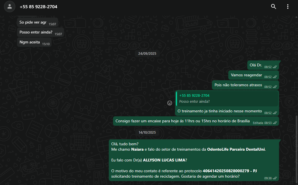
Task: Click read ticks on 'O treinamento ja tinha' reply
Action: tap(275, 113)
